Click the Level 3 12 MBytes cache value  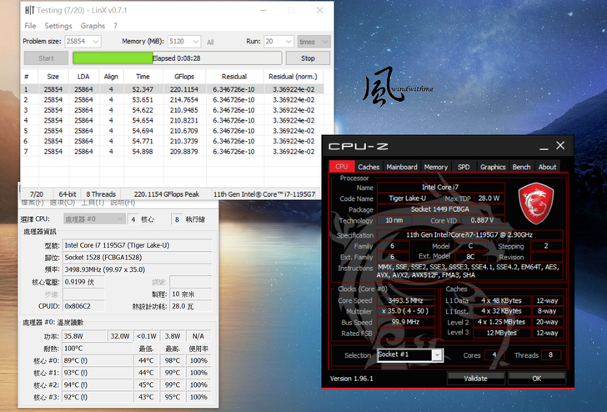pos(502,333)
